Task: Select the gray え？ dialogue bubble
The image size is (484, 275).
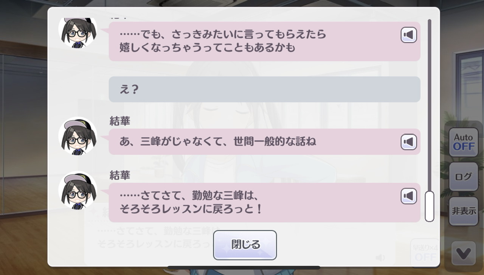Action: tap(265, 89)
